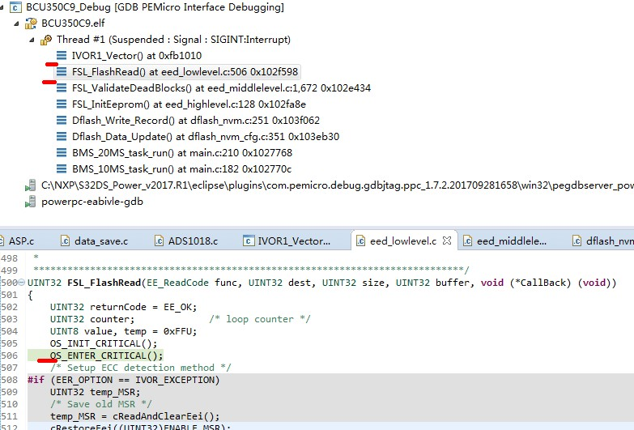Click the /* loop counter */ comment
The width and height of the screenshot is (634, 430).
click(260, 319)
